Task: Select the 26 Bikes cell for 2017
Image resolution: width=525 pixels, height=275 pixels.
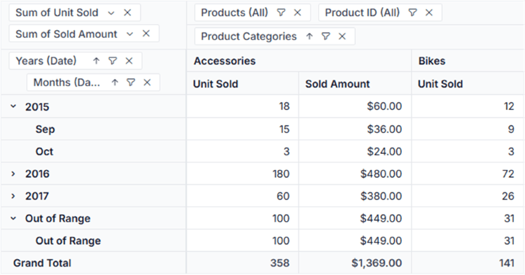Action: click(x=468, y=196)
